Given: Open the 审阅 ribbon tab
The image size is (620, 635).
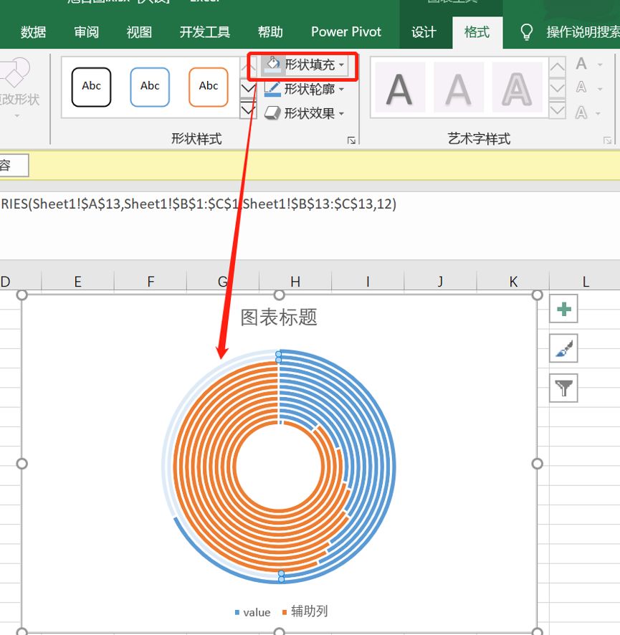Looking at the screenshot, I should (x=86, y=32).
